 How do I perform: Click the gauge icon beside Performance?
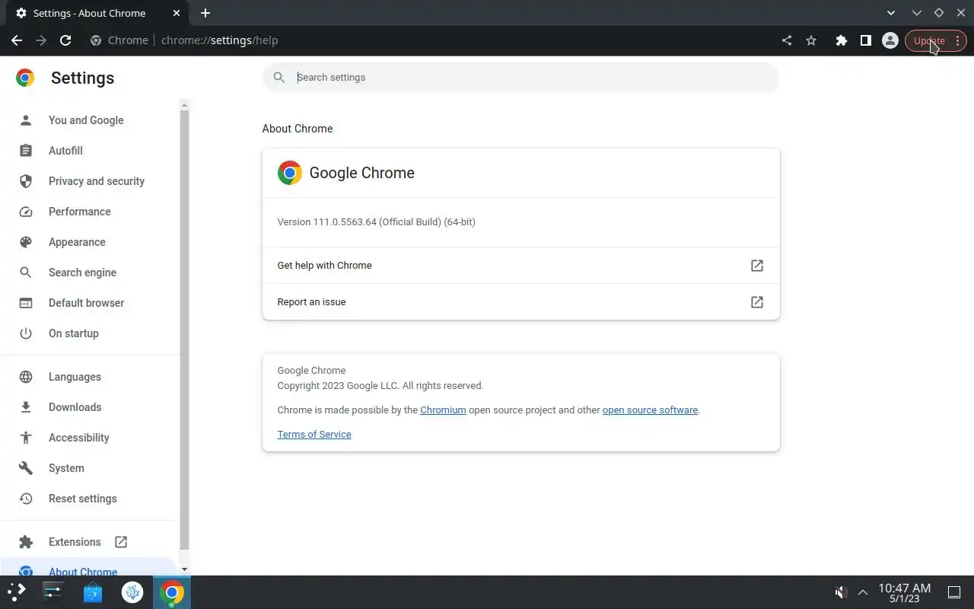26,212
